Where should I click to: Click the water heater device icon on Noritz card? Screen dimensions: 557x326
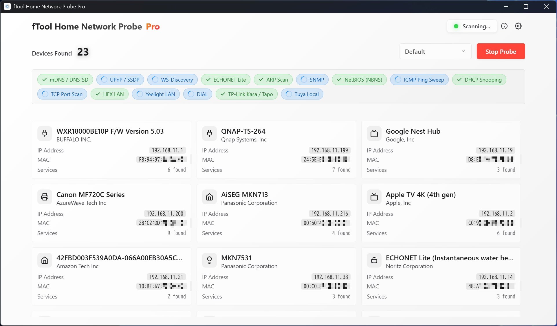click(x=374, y=260)
